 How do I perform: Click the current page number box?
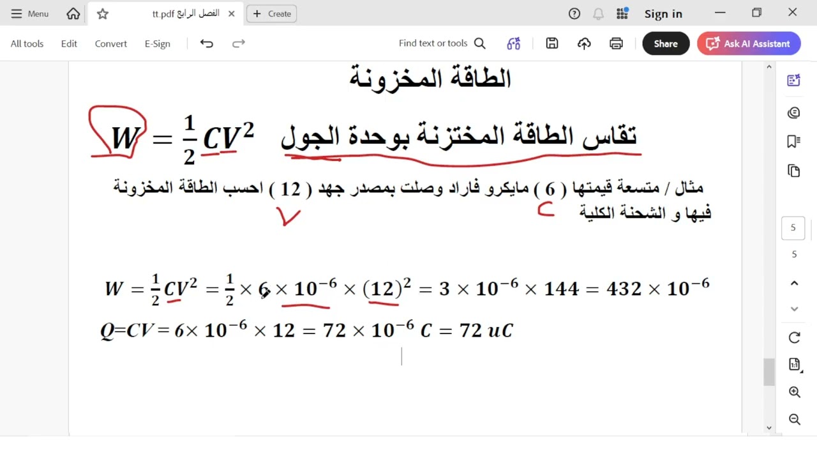click(x=793, y=228)
